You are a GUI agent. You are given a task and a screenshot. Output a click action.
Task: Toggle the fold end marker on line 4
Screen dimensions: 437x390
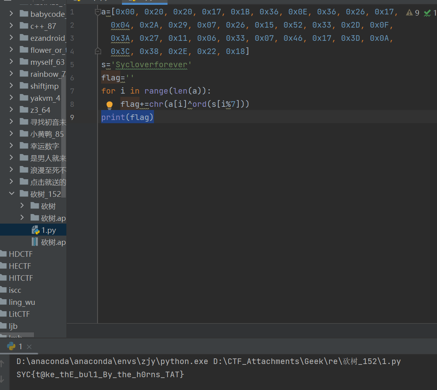coord(98,51)
